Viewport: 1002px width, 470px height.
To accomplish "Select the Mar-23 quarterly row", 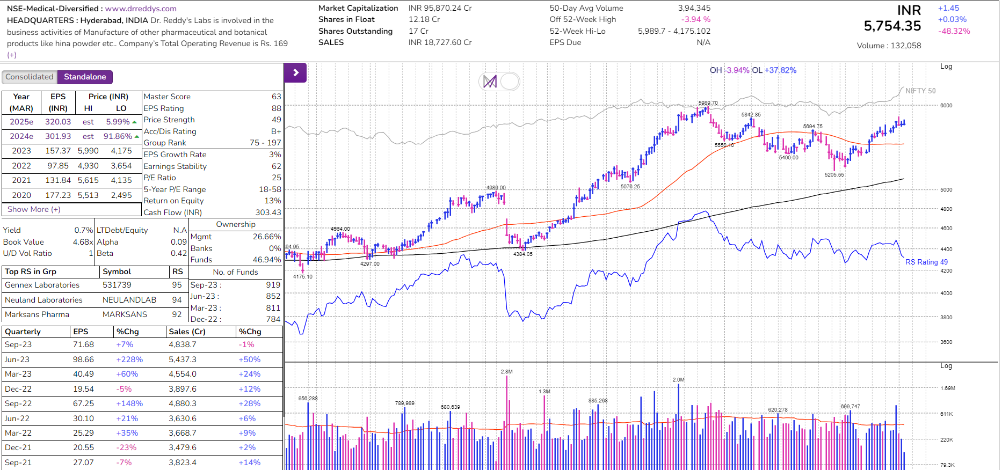I will click(x=142, y=374).
